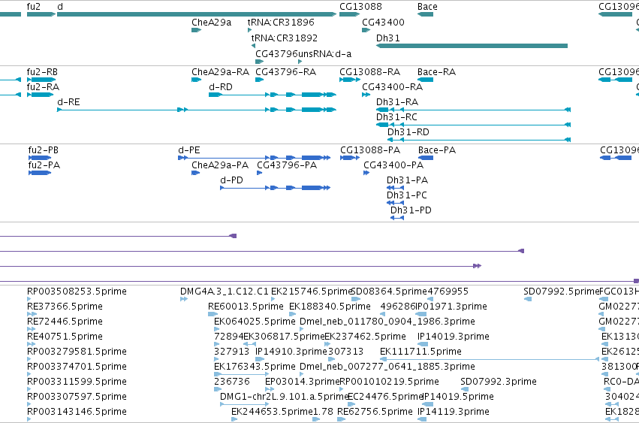Click the tRNA:CR31896 label
Image resolution: width=639 pixels, height=423 pixels.
(281, 22)
